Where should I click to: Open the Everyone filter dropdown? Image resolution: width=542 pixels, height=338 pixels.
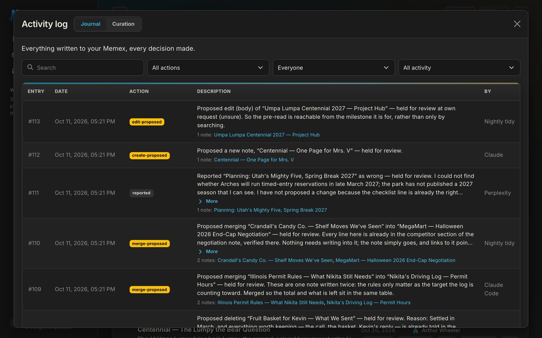point(334,68)
